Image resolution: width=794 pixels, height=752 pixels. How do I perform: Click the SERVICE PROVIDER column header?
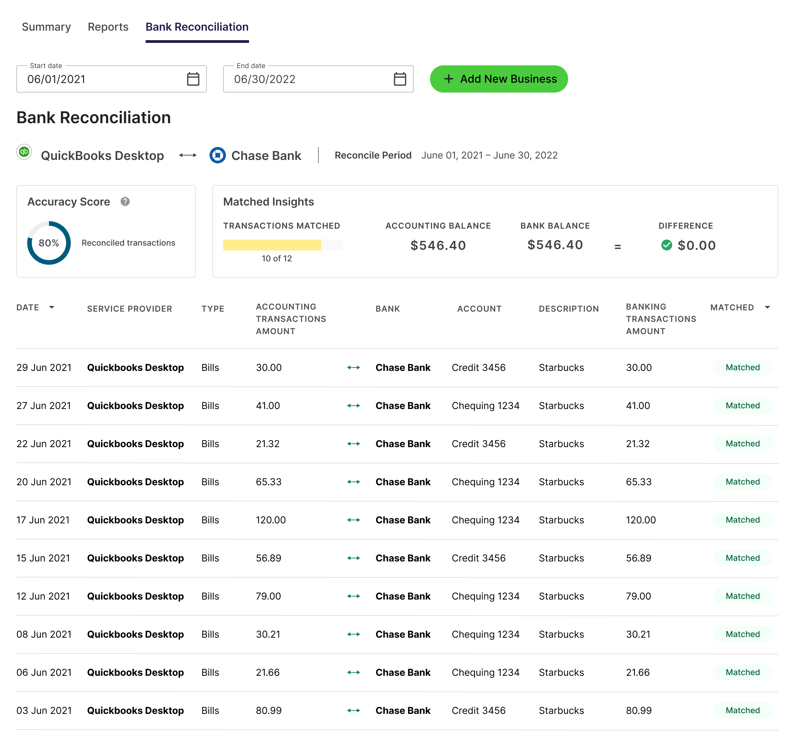[x=130, y=309]
